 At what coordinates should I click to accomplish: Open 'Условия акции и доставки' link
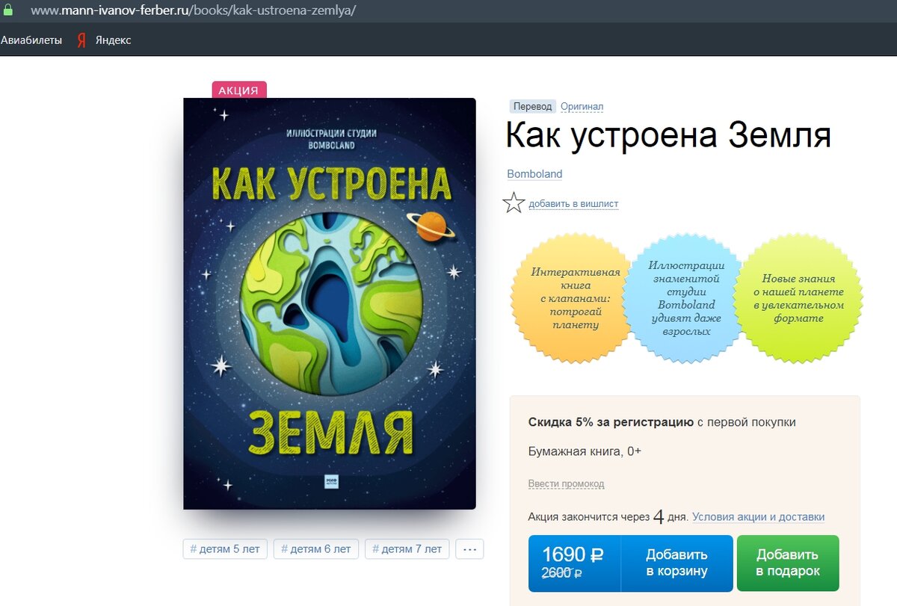click(x=758, y=517)
